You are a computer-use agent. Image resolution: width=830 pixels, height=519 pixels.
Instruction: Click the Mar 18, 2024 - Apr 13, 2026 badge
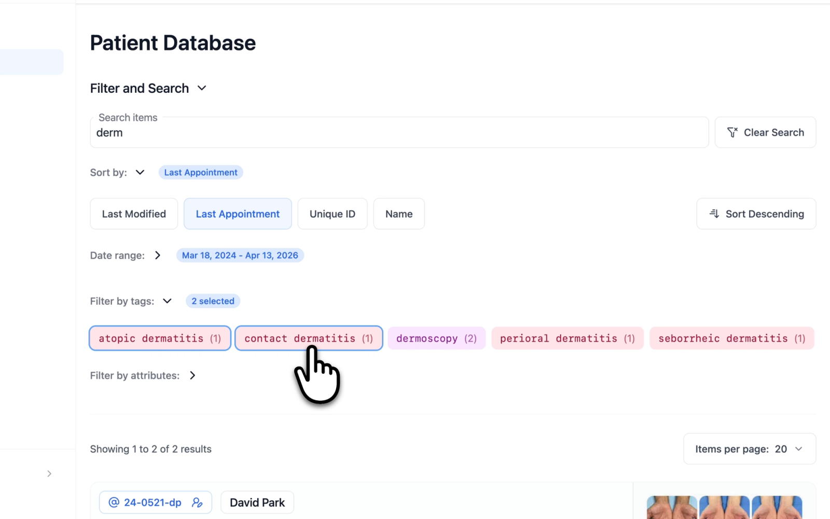[x=240, y=255]
